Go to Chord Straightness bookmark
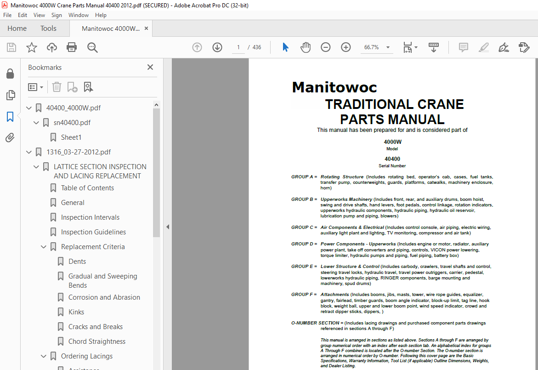The width and height of the screenshot is (538, 370). pos(97,342)
